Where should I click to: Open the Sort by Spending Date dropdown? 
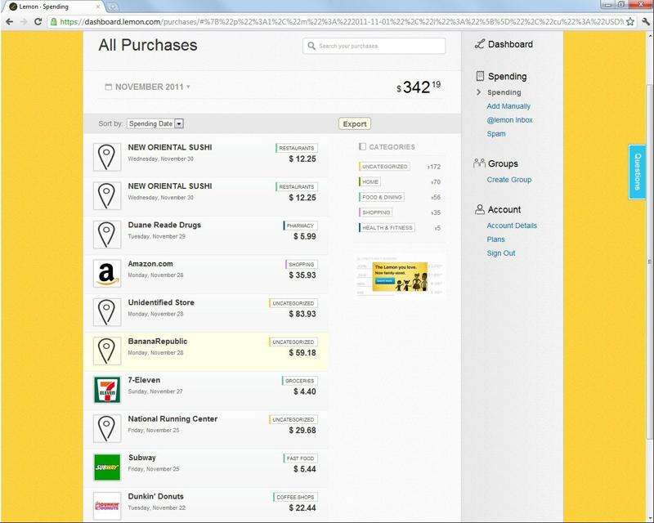155,124
